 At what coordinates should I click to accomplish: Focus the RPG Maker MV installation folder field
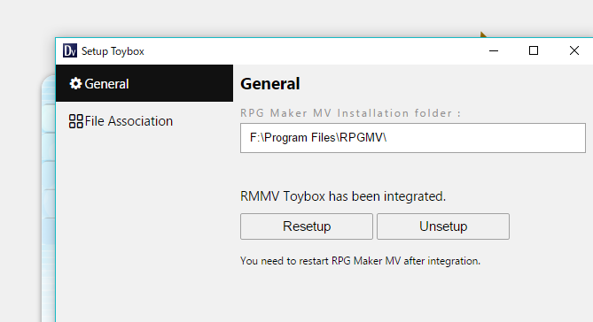pos(413,138)
